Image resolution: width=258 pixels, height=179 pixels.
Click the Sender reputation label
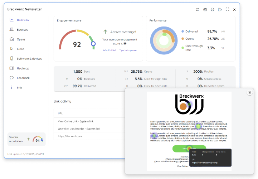[x=16, y=139]
